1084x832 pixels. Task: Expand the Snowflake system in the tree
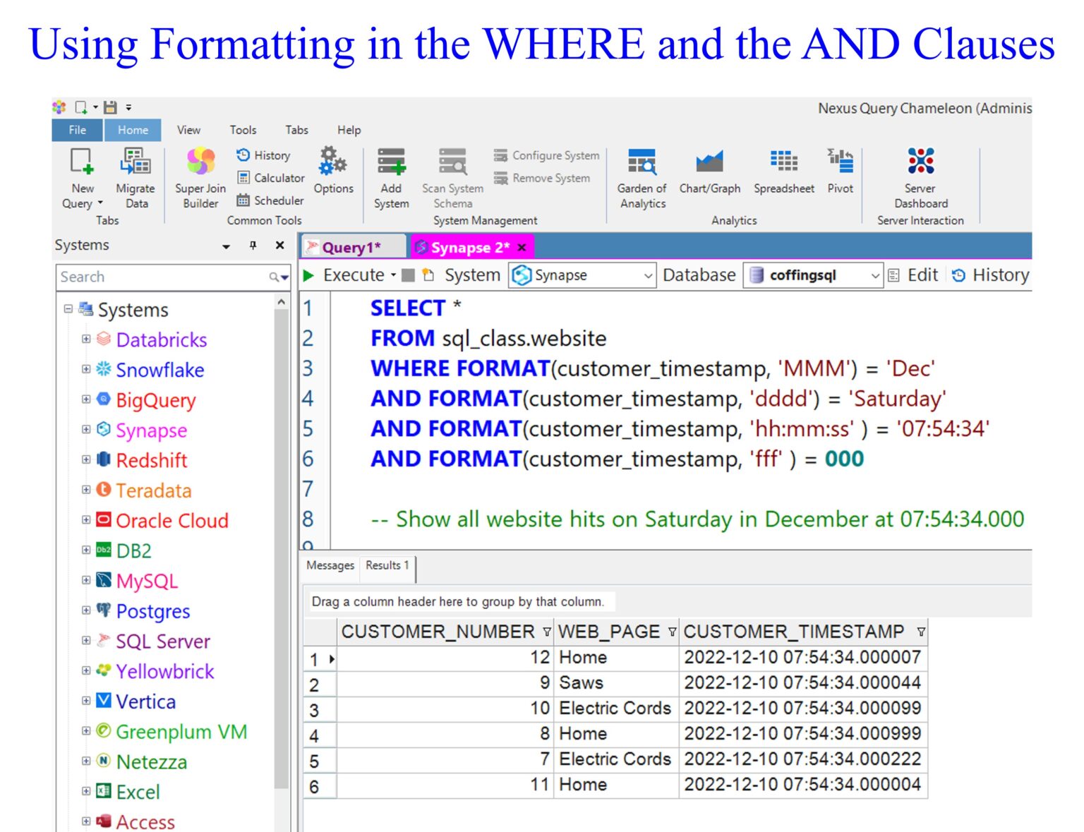click(86, 370)
